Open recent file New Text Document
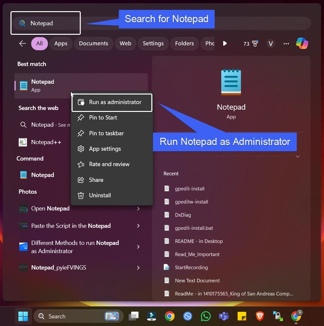This screenshot has height=326, width=324. [x=197, y=280]
